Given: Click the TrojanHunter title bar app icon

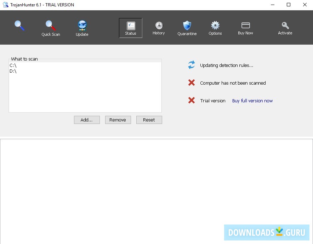Looking at the screenshot, I should point(6,5).
